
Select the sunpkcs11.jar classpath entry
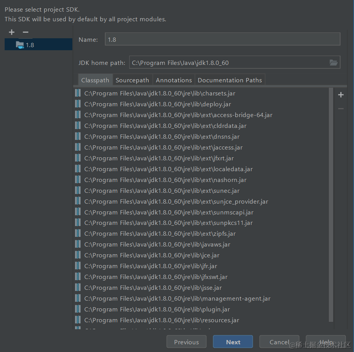coord(201,223)
